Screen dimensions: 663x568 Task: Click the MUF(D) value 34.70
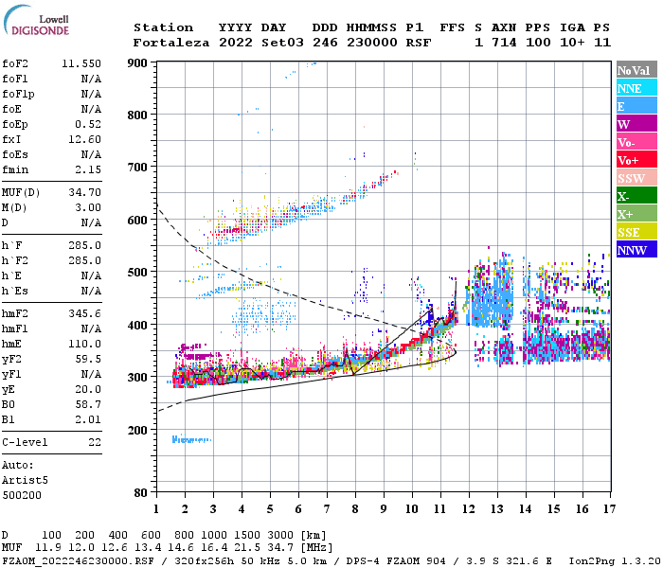pyautogui.click(x=84, y=193)
